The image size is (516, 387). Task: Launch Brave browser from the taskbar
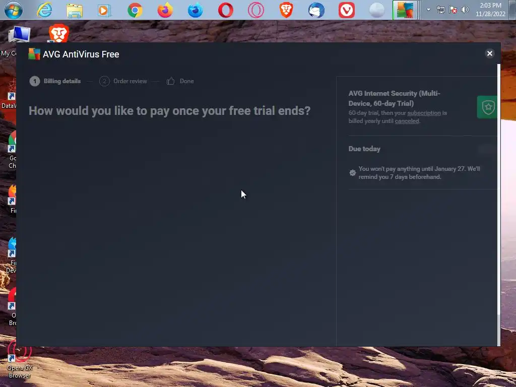click(x=286, y=10)
